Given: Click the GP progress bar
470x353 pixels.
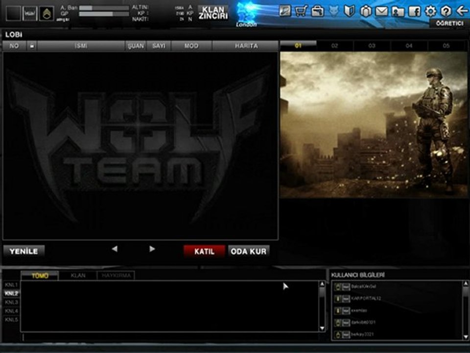Looking at the screenshot, I should [104, 14].
